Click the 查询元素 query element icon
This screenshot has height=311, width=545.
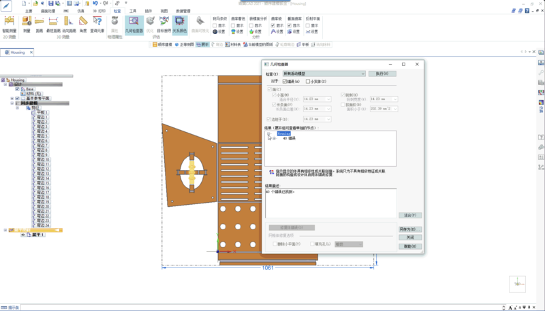tap(98, 21)
